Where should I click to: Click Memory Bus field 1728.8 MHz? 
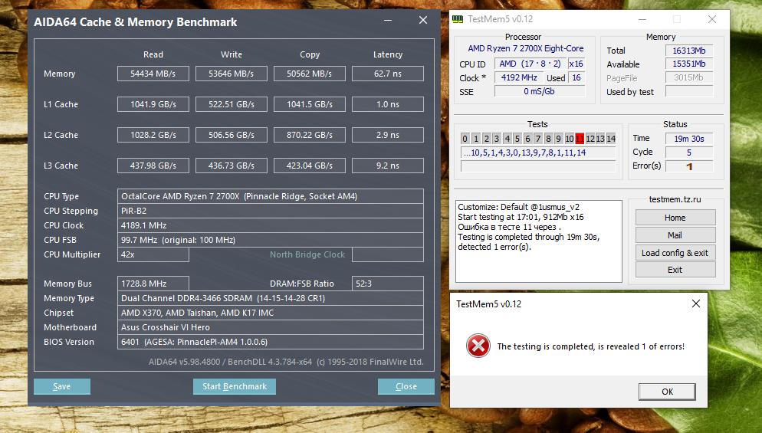click(x=153, y=284)
